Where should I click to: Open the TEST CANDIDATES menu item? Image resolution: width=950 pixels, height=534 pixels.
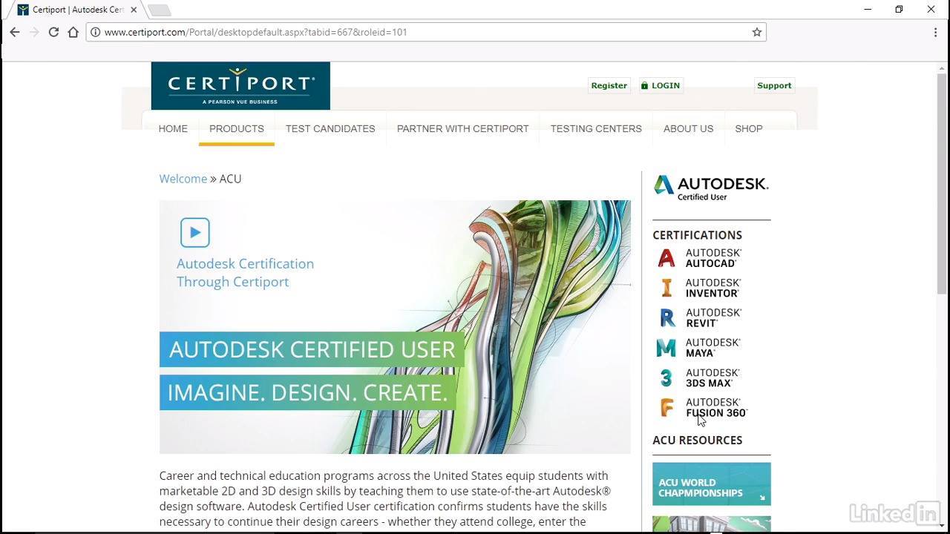[330, 128]
